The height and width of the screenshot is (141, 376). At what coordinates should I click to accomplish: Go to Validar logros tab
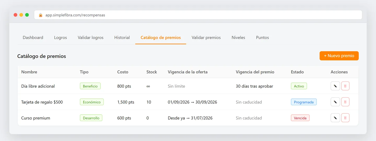tap(91, 38)
